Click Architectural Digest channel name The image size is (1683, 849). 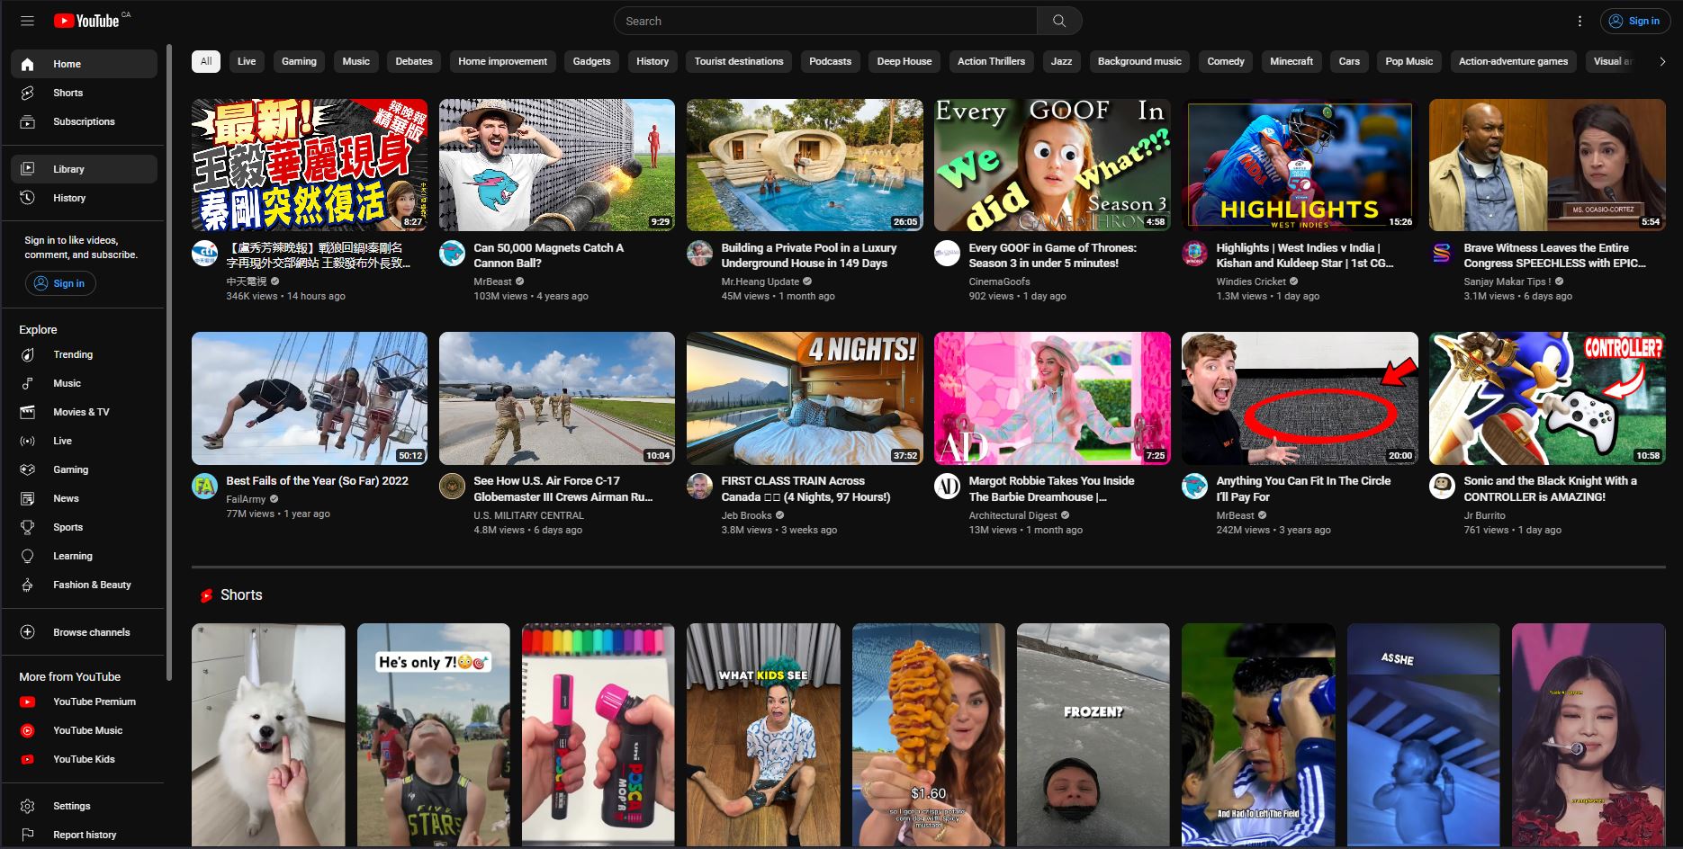pyautogui.click(x=1013, y=515)
